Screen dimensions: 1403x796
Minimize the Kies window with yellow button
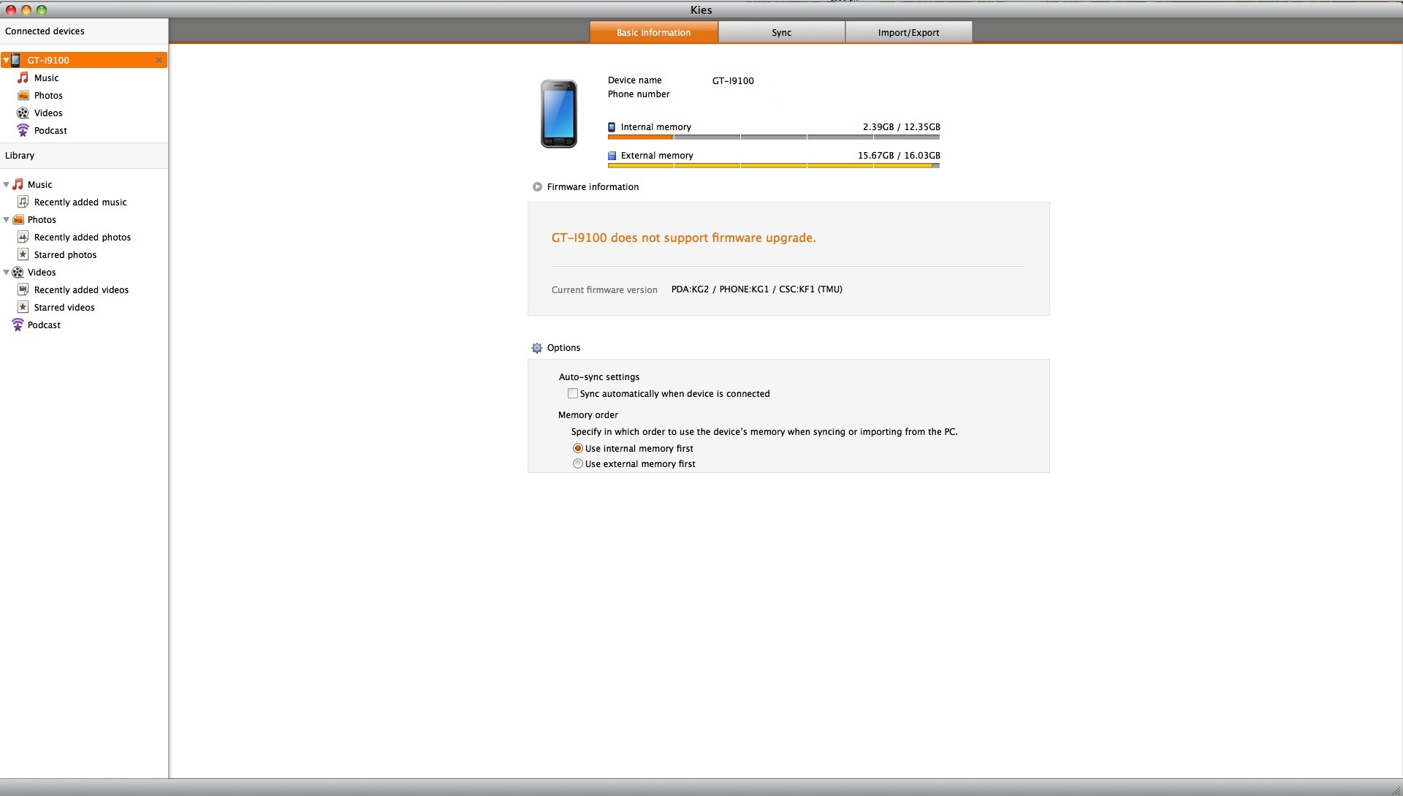pos(26,10)
